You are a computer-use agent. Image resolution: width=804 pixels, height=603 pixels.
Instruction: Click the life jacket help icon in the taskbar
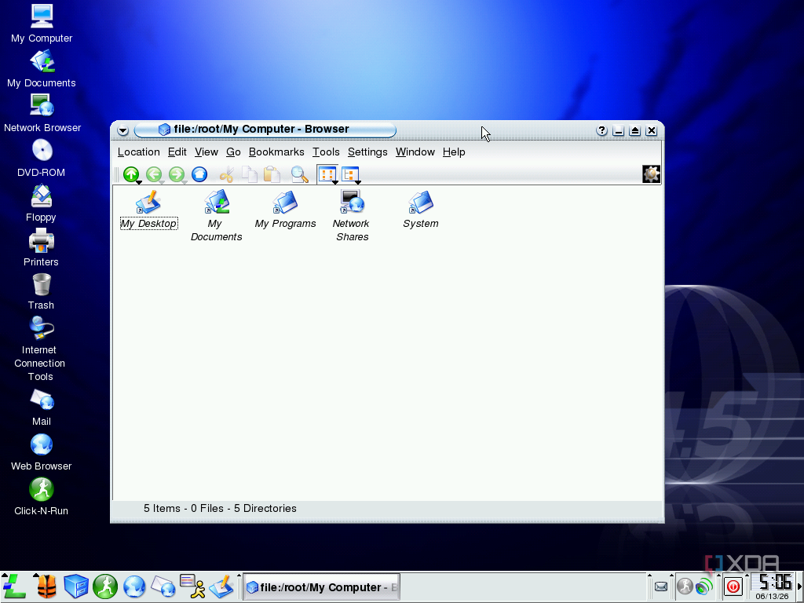[46, 587]
